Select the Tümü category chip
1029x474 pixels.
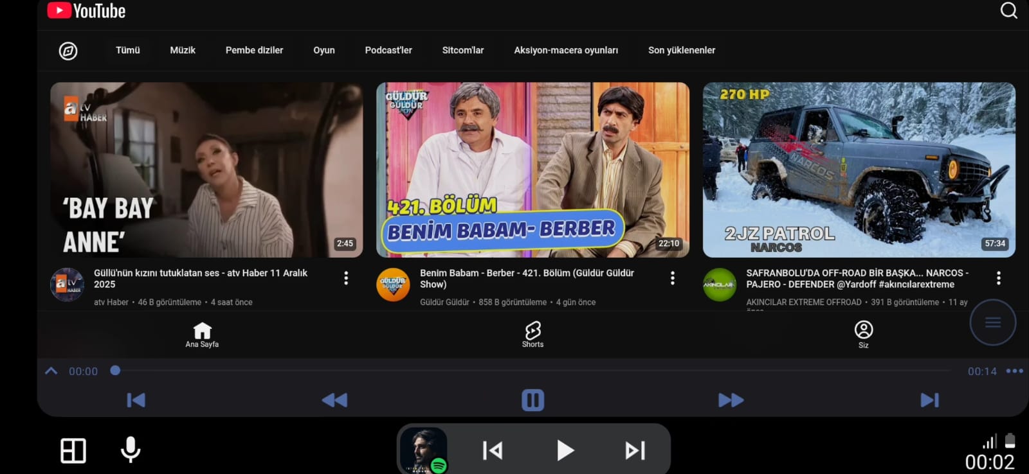[127, 50]
